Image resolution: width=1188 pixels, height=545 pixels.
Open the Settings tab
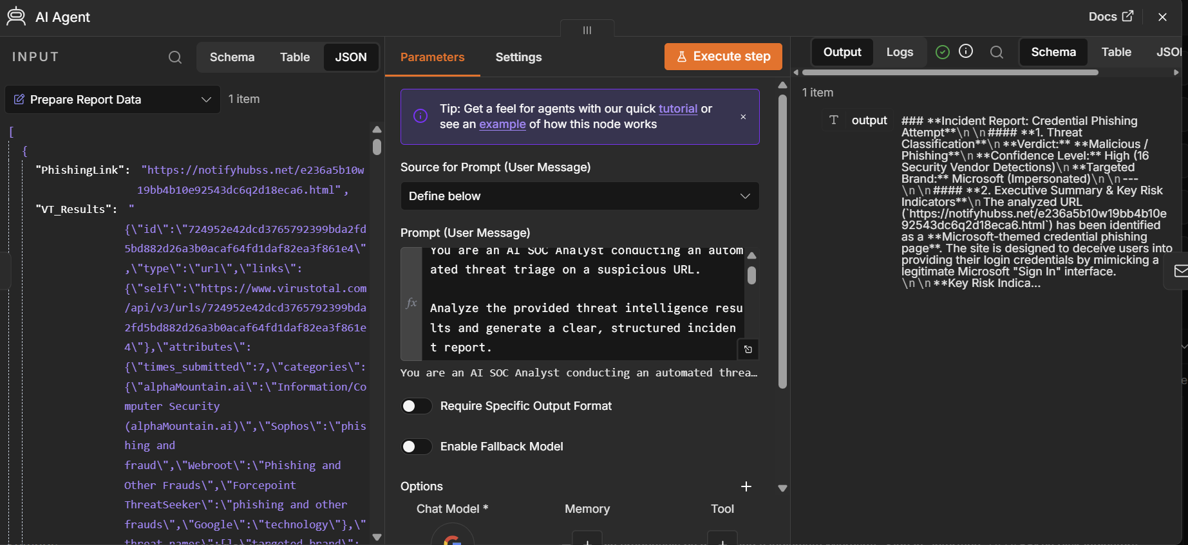tap(518, 57)
